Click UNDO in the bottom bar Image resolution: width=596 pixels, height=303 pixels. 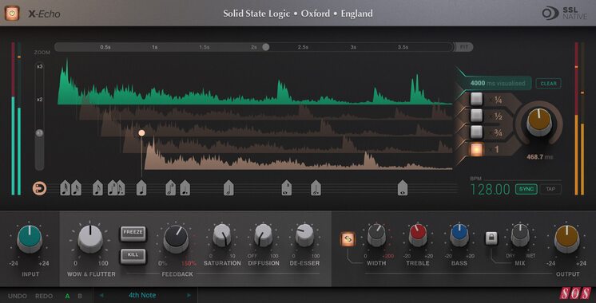click(x=17, y=296)
